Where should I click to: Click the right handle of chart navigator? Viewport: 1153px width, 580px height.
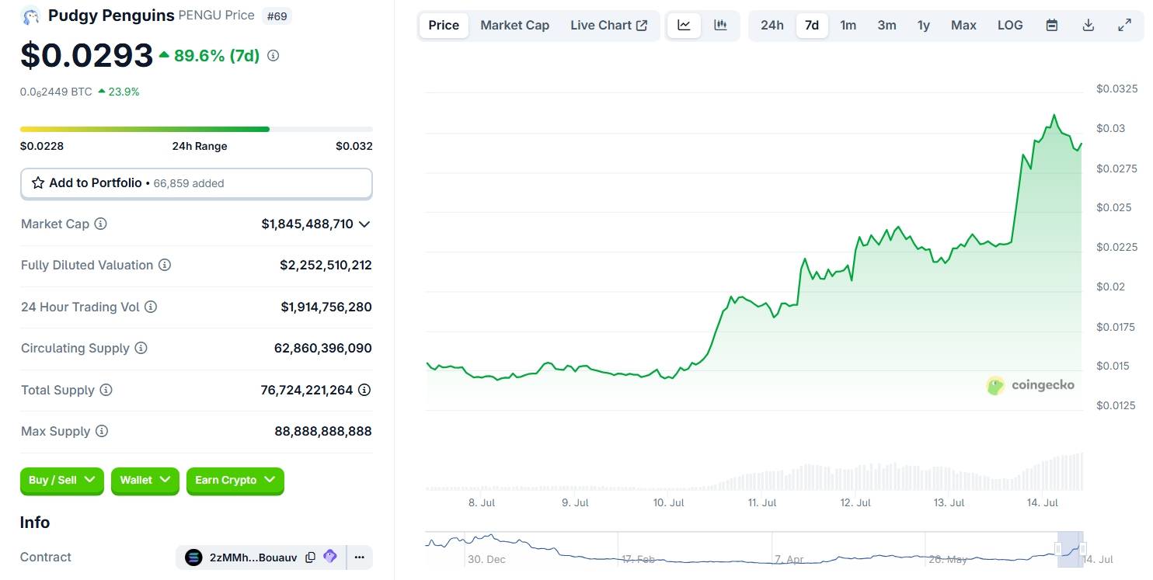tap(1082, 549)
